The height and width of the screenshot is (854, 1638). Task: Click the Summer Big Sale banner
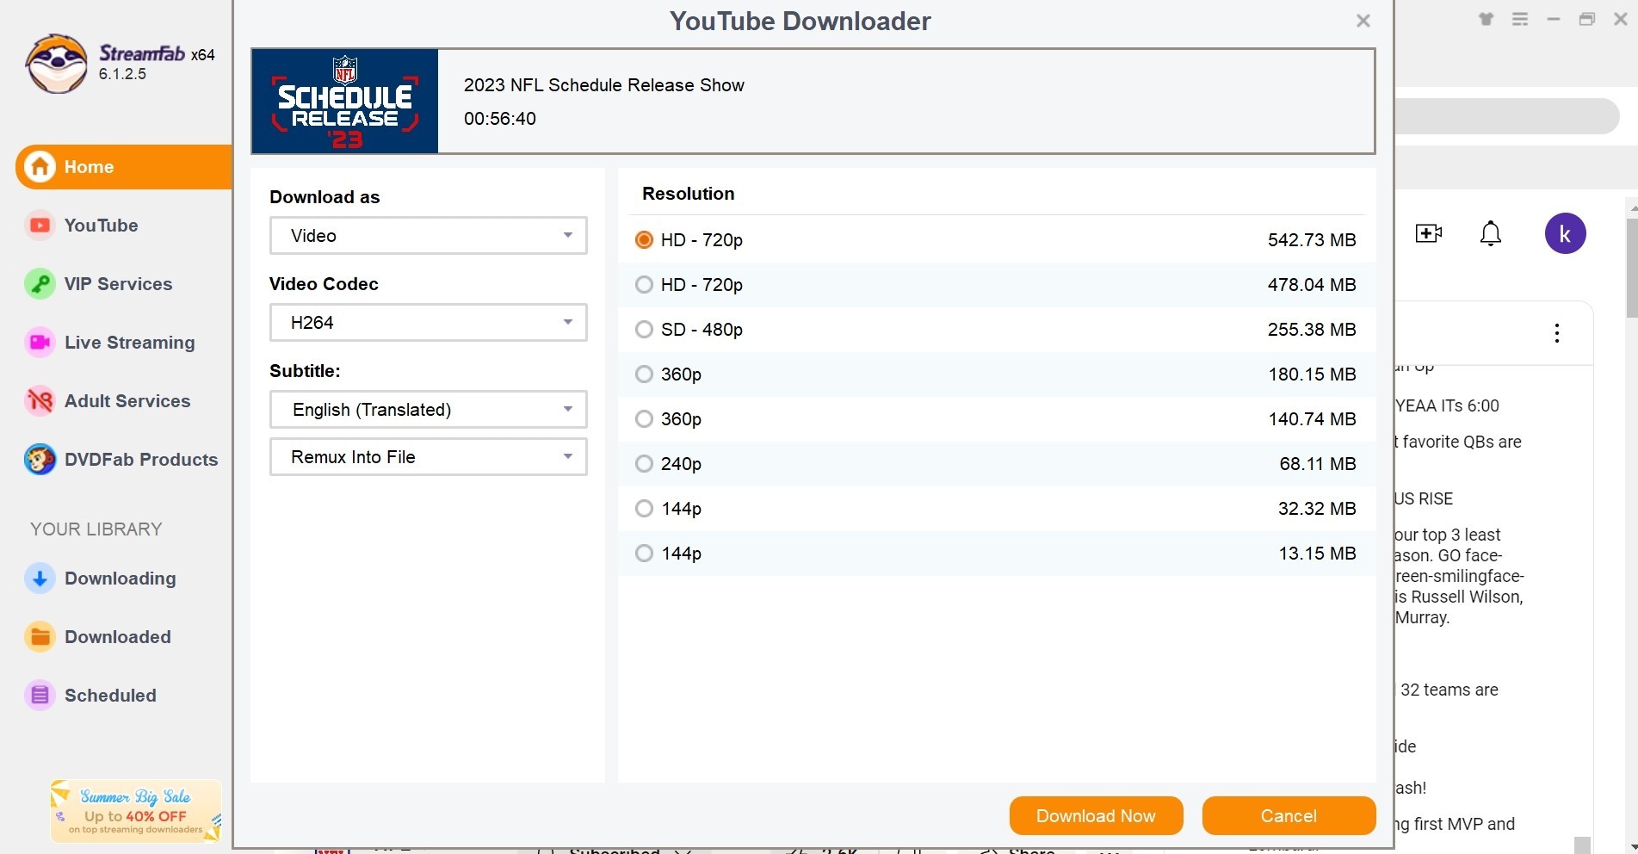(x=136, y=811)
